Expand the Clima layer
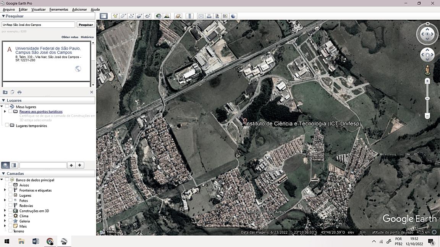Screen dimensions: 440x247 [5, 216]
